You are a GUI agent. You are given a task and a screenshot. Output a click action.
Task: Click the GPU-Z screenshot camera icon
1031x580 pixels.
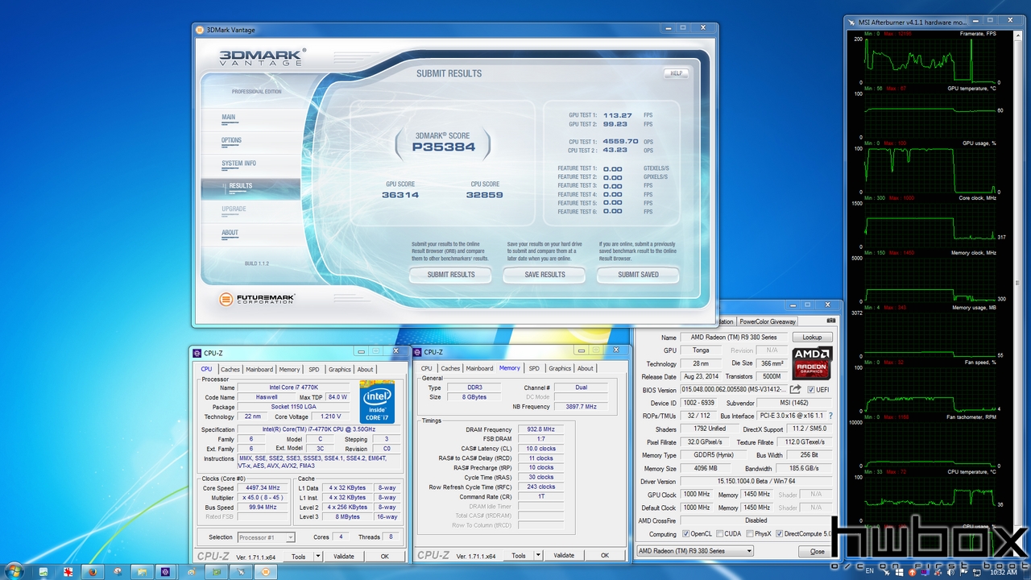coord(830,321)
